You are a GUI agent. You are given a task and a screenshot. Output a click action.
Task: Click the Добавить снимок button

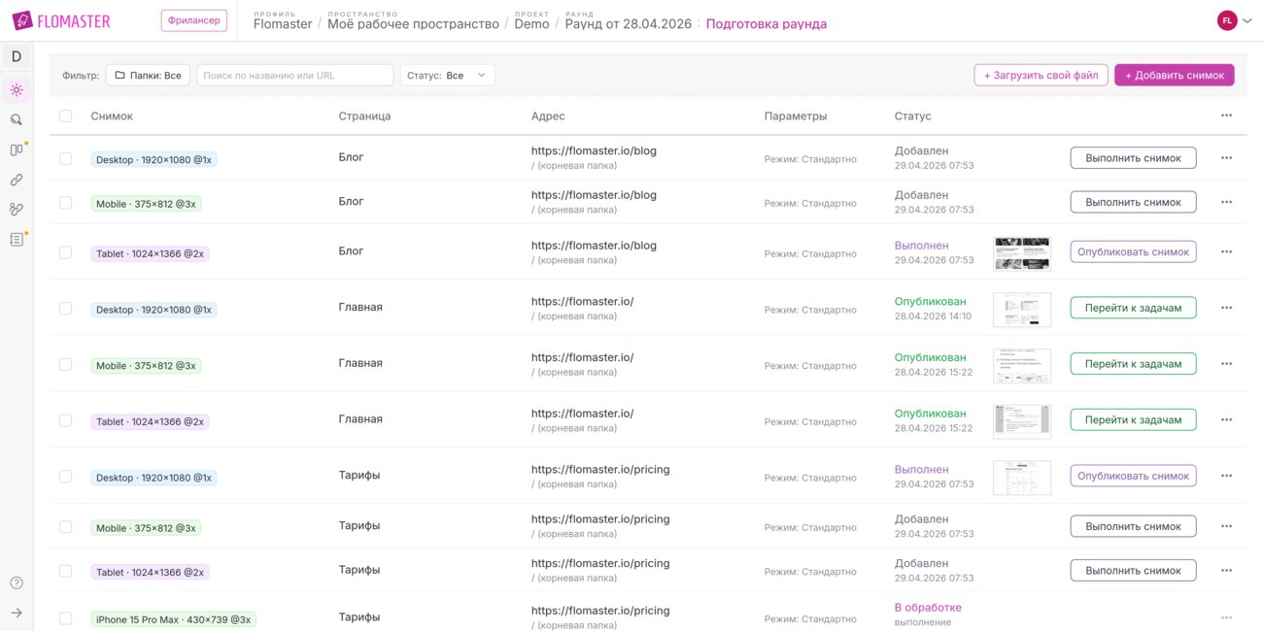coord(1174,75)
